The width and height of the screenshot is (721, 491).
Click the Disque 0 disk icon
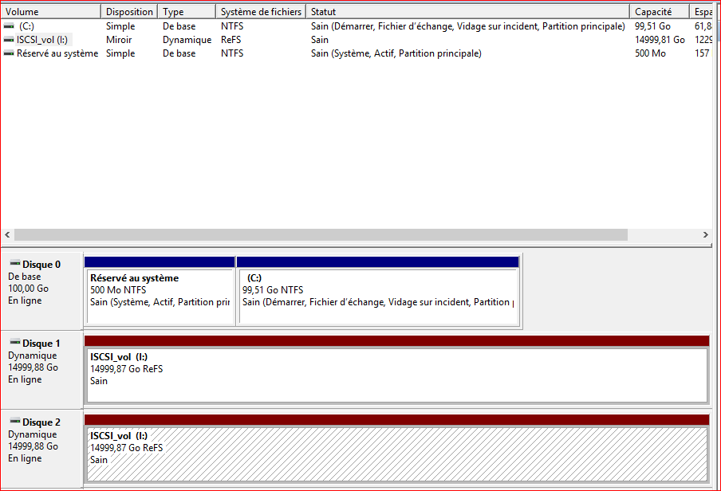(14, 264)
